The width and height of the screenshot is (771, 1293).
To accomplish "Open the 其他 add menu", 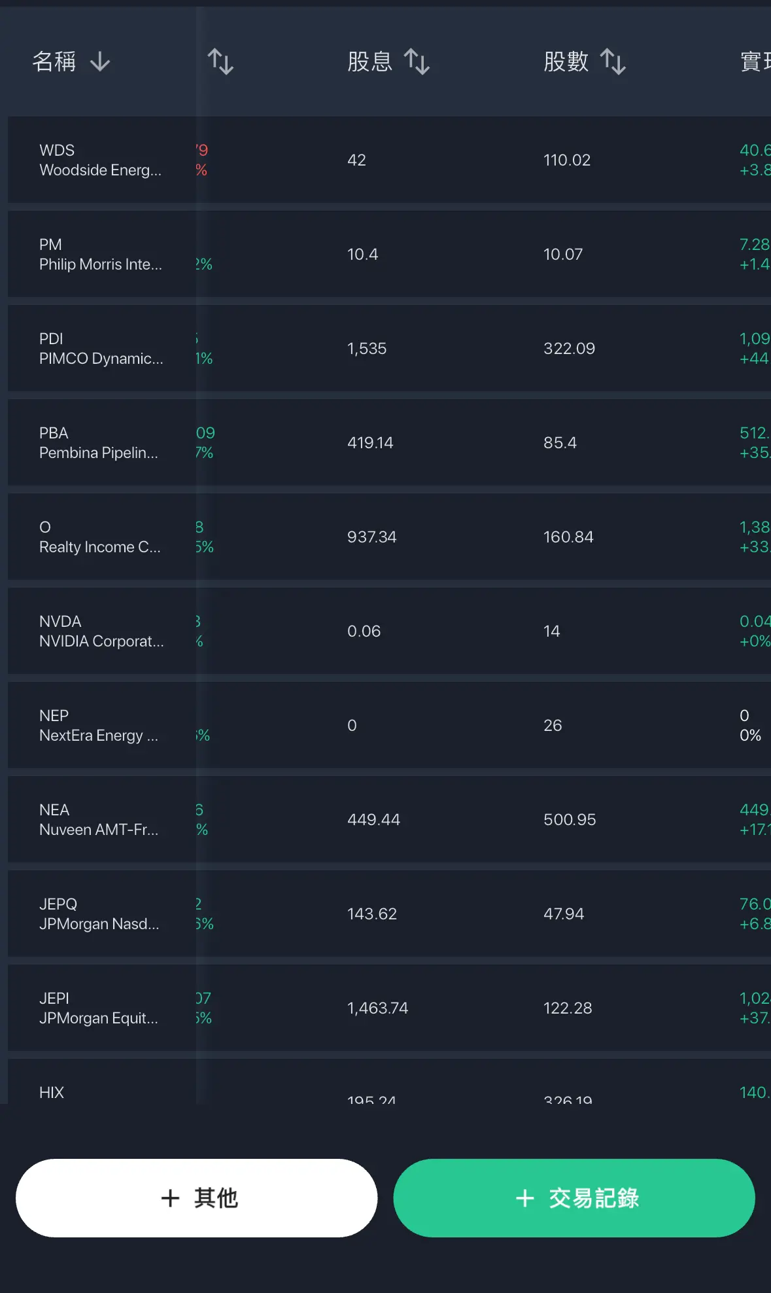I will 196,1198.
